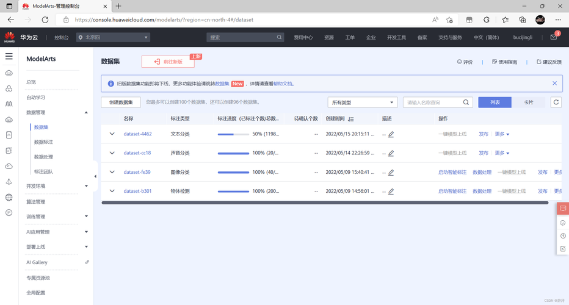Open a new browser tab
The image size is (569, 305).
point(118,6)
